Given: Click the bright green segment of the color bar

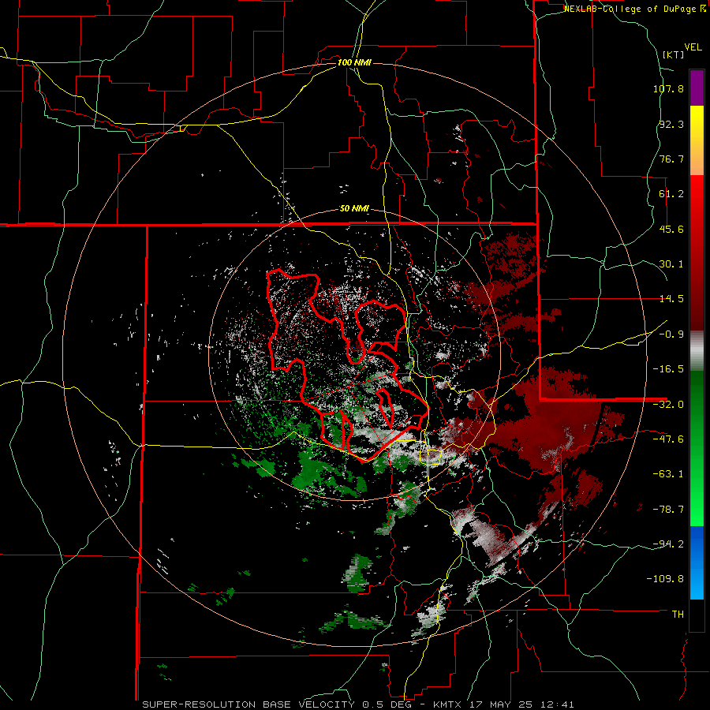Looking at the screenshot, I should (x=697, y=448).
